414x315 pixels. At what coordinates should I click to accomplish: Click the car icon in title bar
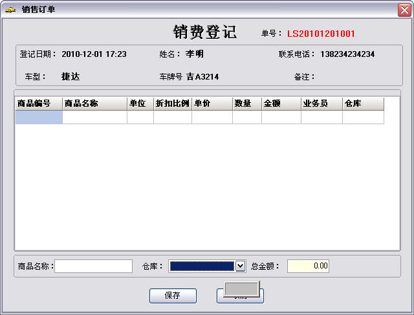(x=10, y=9)
